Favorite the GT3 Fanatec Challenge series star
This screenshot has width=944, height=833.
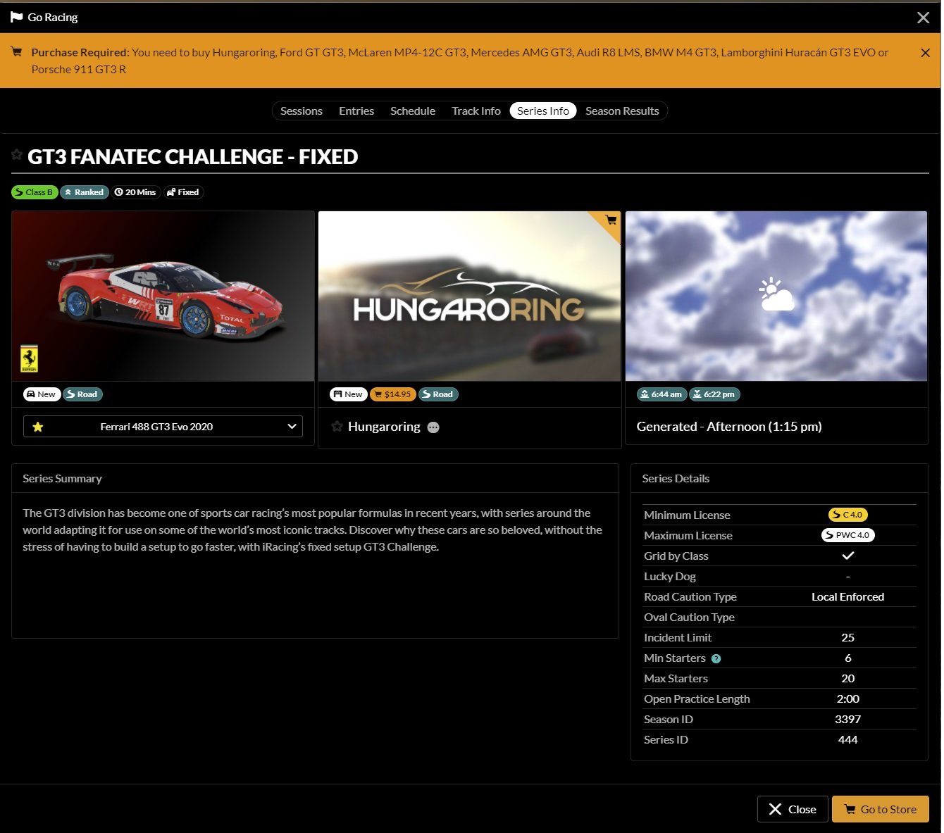click(17, 155)
